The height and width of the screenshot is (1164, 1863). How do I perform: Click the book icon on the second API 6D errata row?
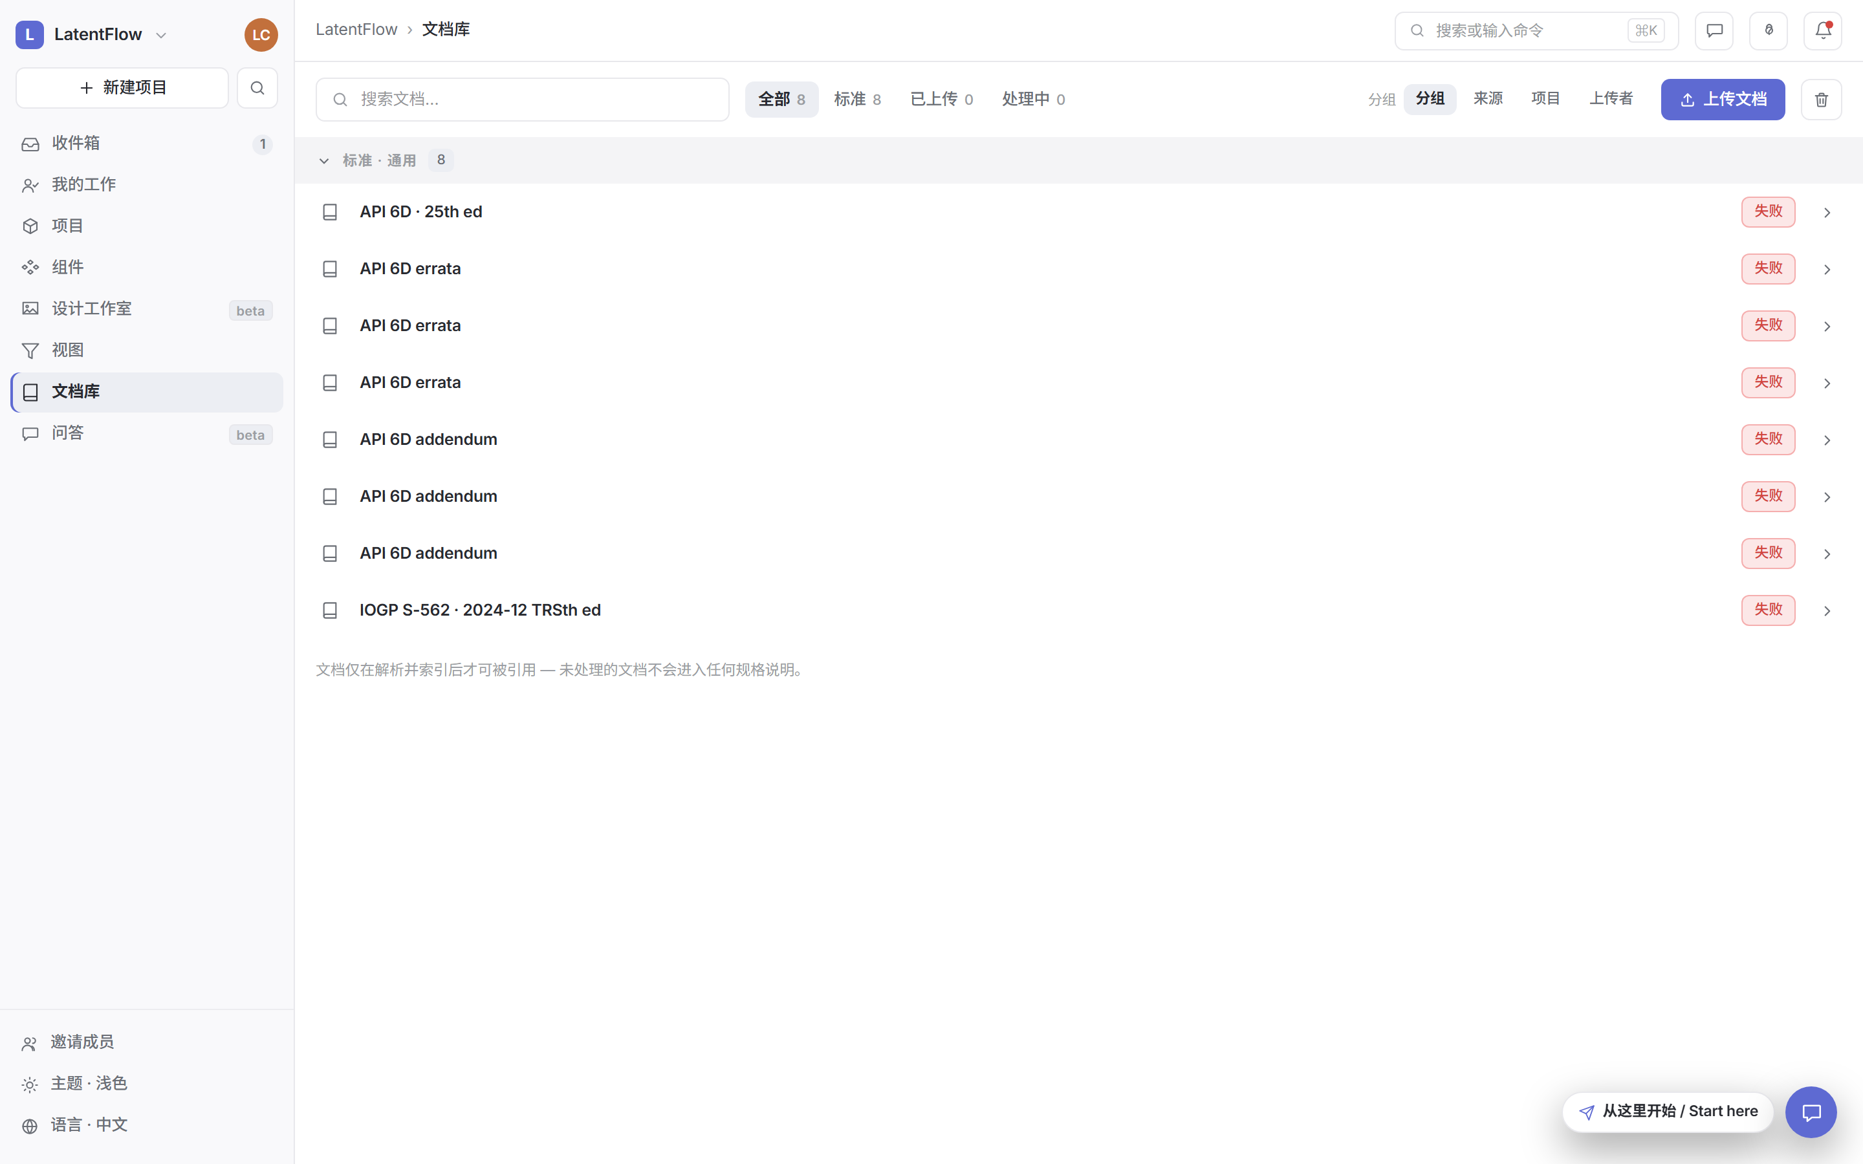(x=329, y=326)
